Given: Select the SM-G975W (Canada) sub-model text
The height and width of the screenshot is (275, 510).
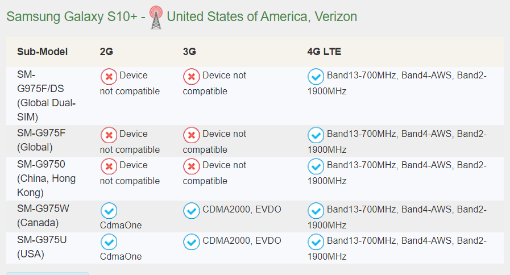Looking at the screenshot, I should coord(43,215).
